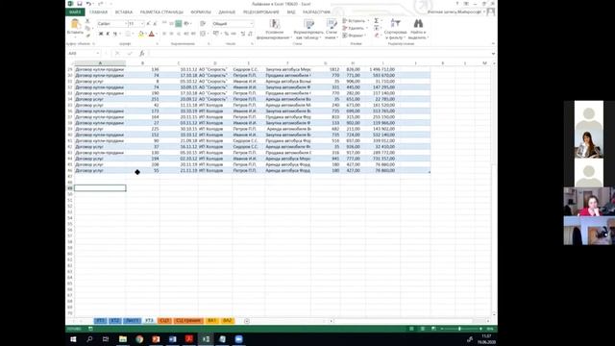Click the Insert Function fx icon
Image resolution: width=615 pixels, height=346 pixels.
[x=142, y=54]
